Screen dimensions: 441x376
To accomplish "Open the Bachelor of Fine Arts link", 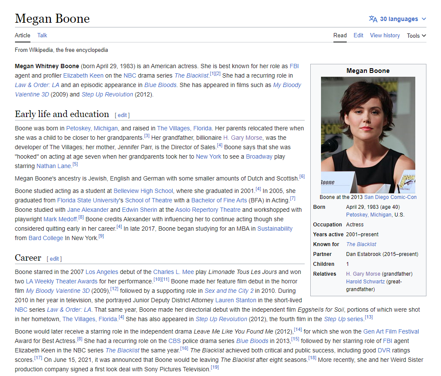I will tap(219, 200).
